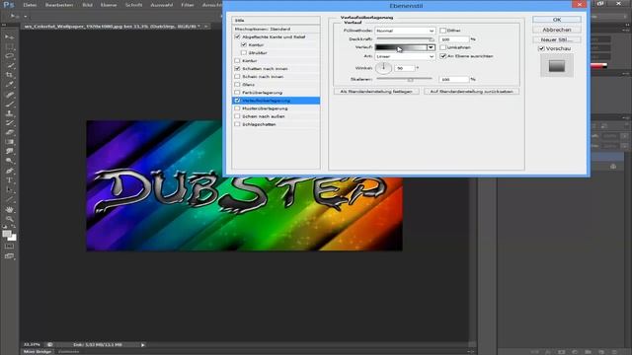The width and height of the screenshot is (632, 355).
Task: Select the Move tool
Action: click(9, 37)
